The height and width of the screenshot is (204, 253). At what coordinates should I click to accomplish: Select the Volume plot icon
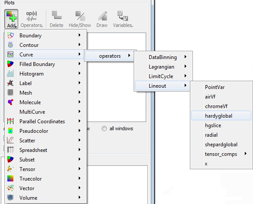coord(10,197)
